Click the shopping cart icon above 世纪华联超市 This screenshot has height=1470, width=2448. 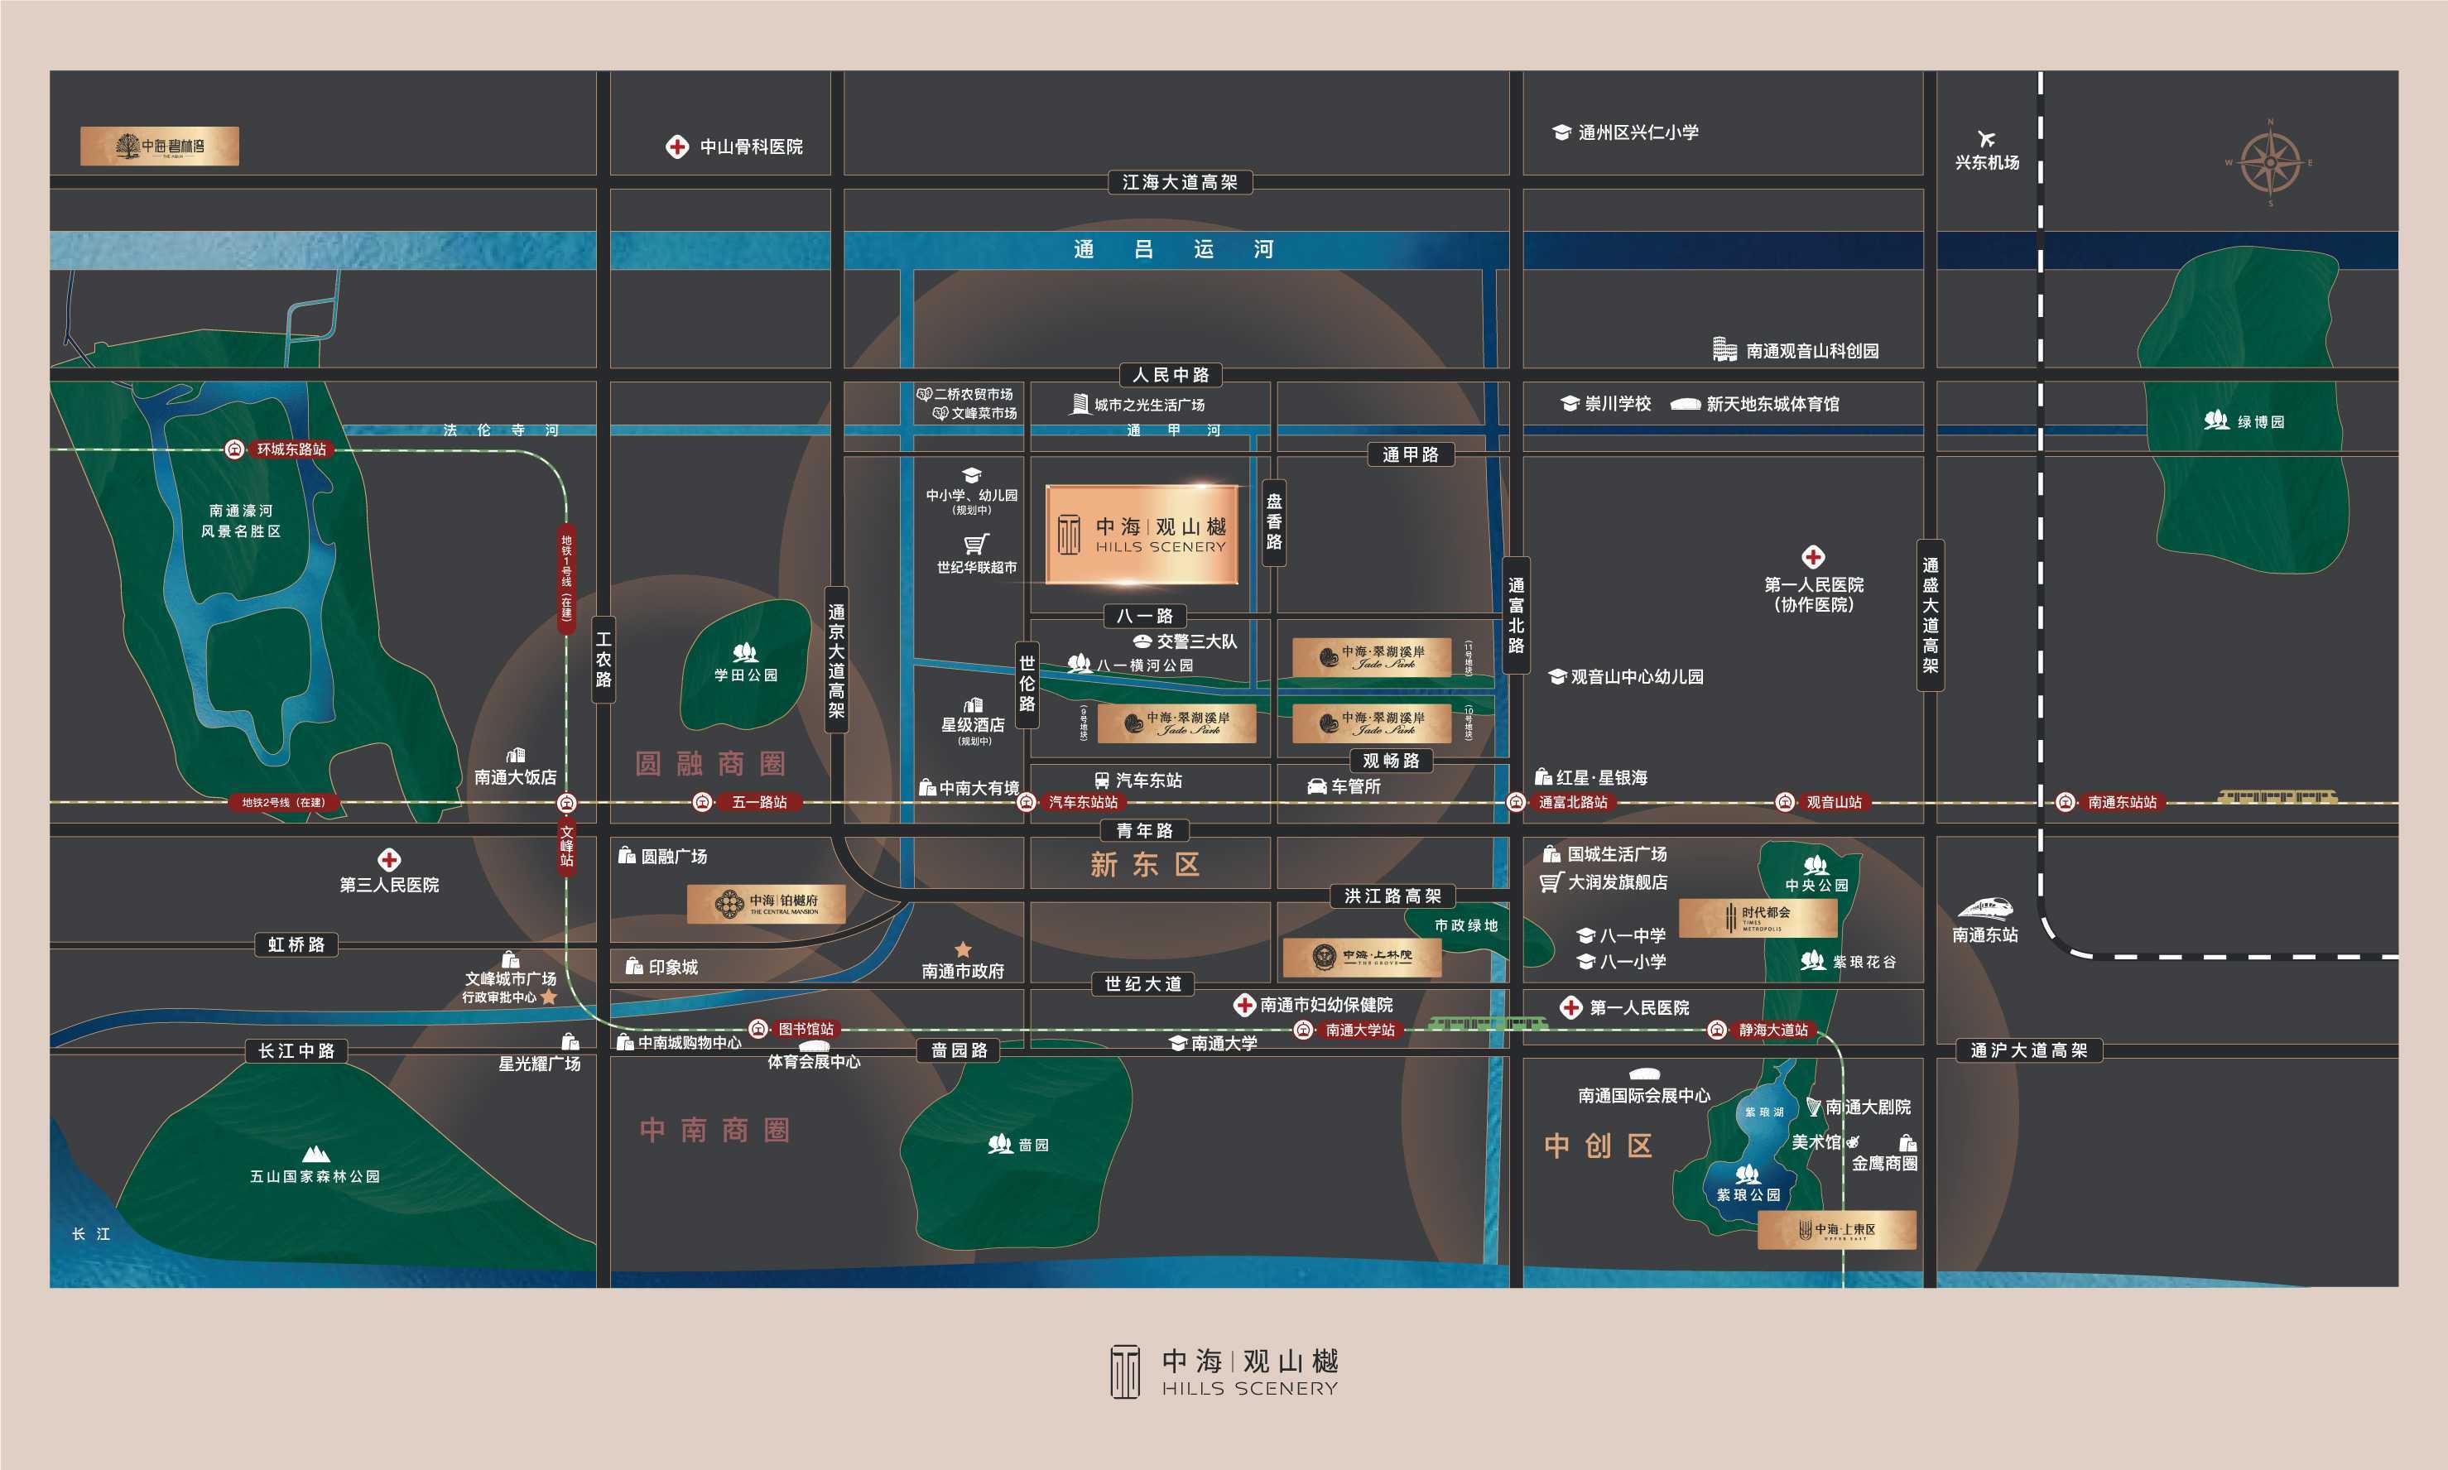pyautogui.click(x=976, y=544)
